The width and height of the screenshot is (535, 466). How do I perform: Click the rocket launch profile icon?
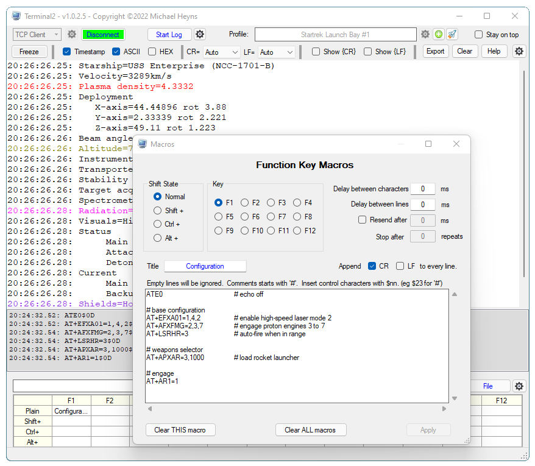tap(452, 35)
